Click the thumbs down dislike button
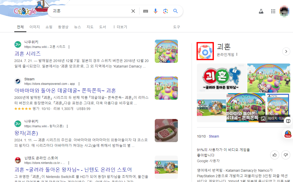The image size is (293, 182). click(x=286, y=155)
